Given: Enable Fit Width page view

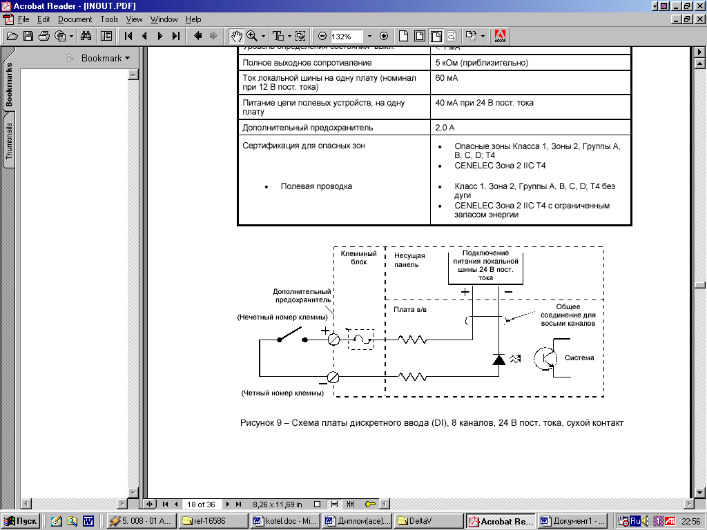Looking at the screenshot, I should pyautogui.click(x=436, y=36).
